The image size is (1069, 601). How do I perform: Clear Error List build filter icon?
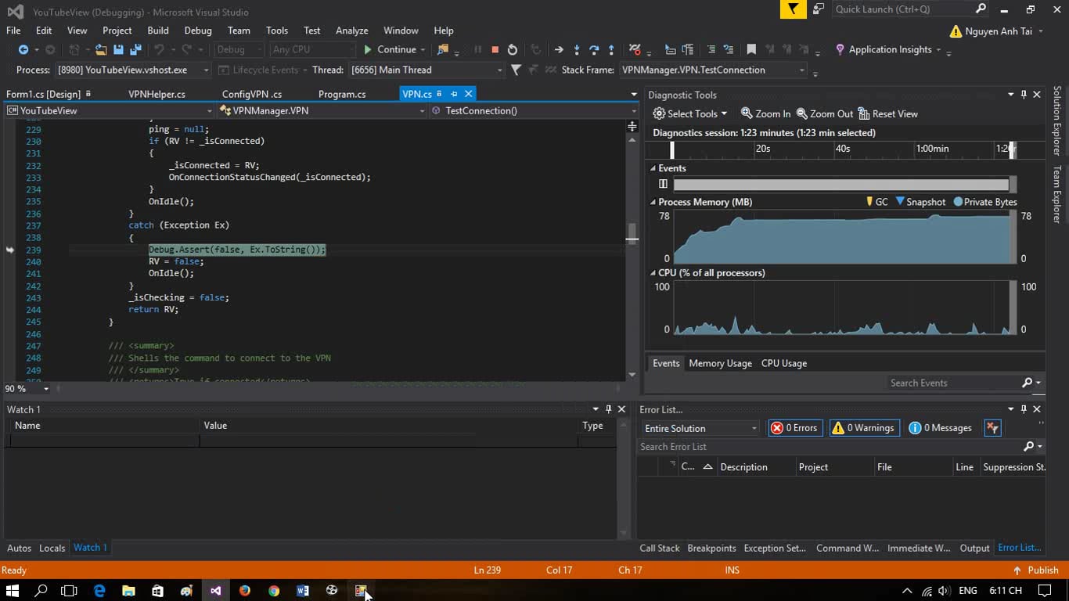pyautogui.click(x=992, y=428)
